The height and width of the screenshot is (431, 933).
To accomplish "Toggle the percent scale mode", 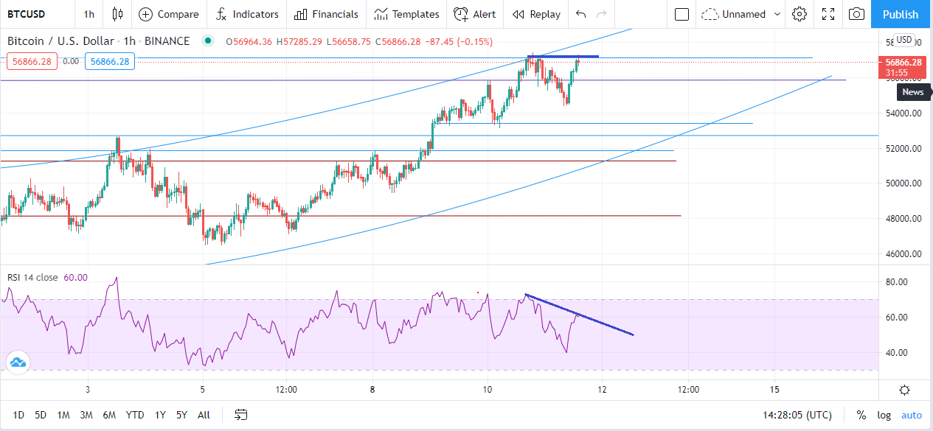I will click(x=861, y=415).
